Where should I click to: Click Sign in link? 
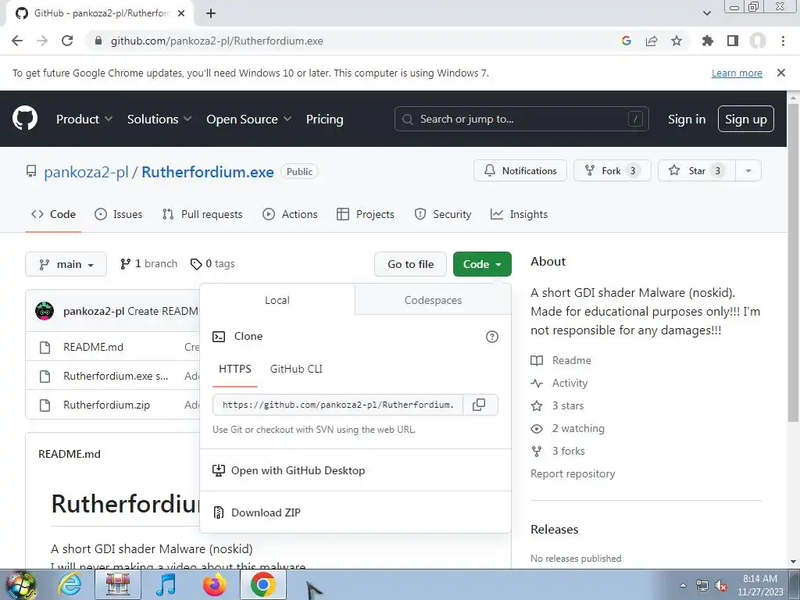(x=686, y=119)
